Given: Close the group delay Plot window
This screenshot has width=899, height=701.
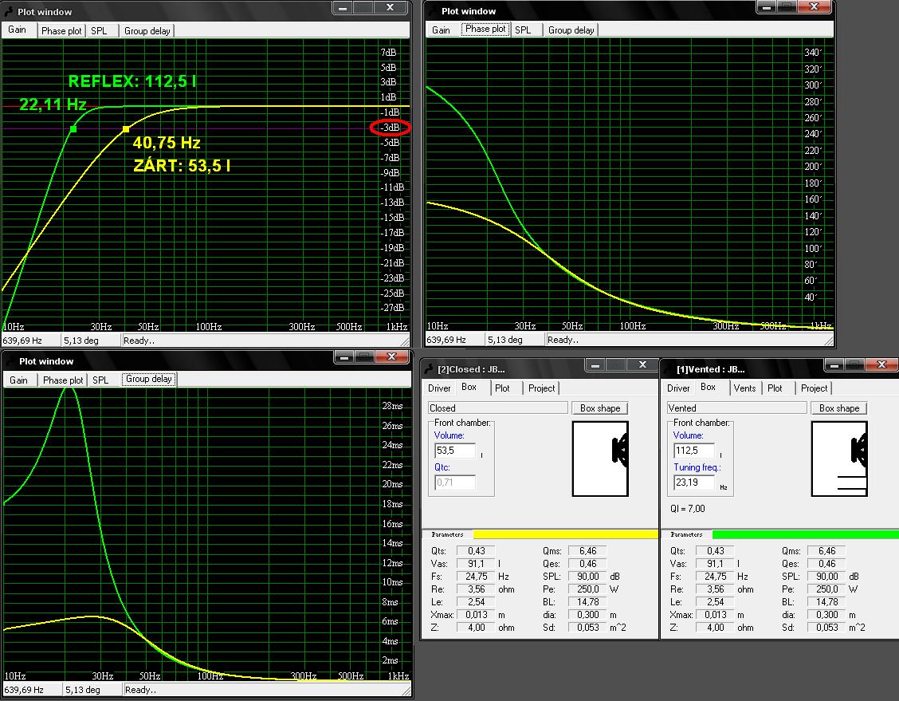Looking at the screenshot, I should [391, 356].
